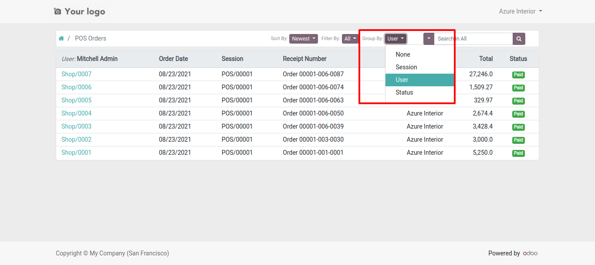The width and height of the screenshot is (595, 265).
Task: Open order Shop/0001
Action: tap(76, 153)
